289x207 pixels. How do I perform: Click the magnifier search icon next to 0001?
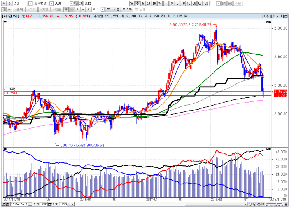click(75, 3)
